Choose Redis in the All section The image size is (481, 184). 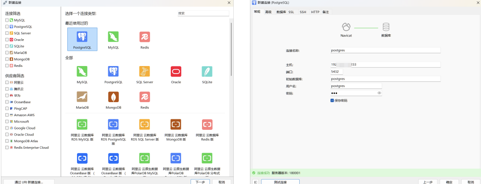pyautogui.click(x=144, y=99)
